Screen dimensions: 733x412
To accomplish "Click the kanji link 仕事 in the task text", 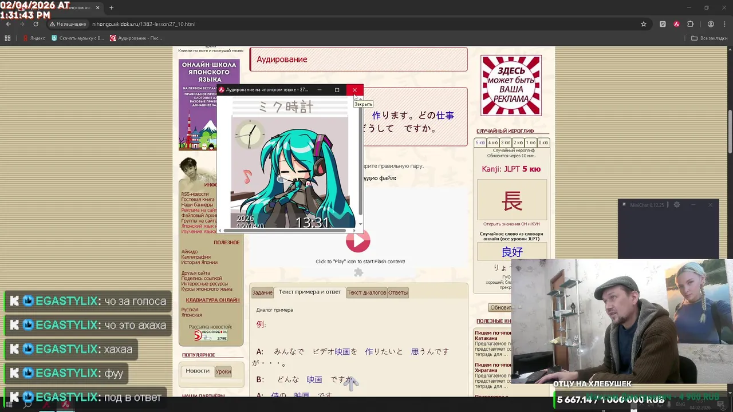I will (x=445, y=116).
